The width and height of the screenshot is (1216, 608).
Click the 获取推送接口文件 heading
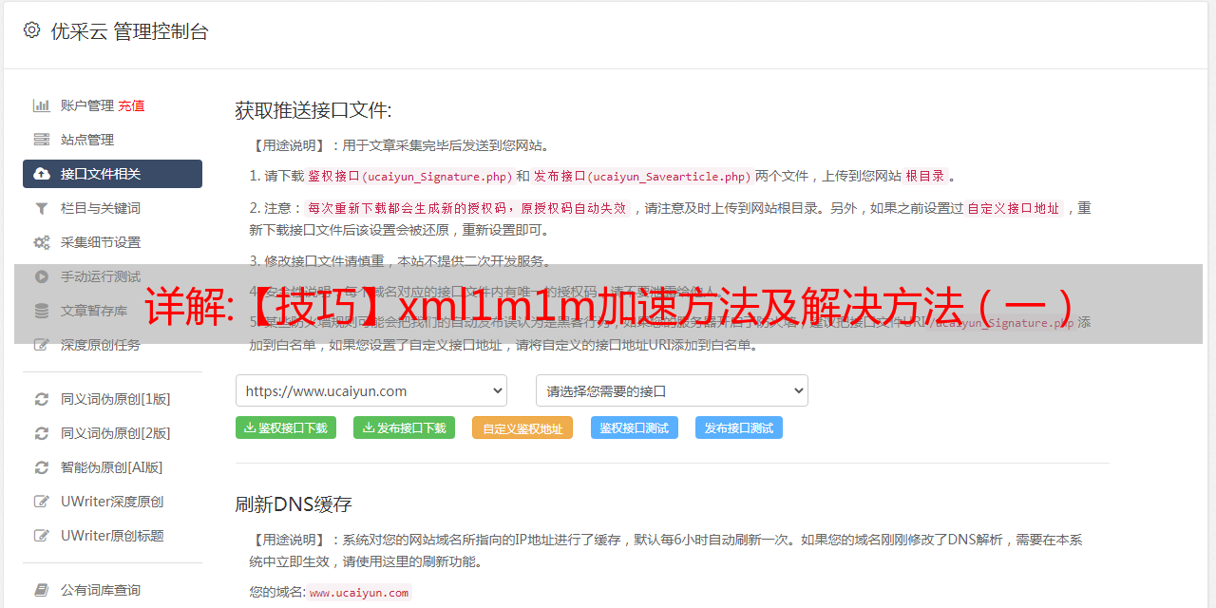(313, 110)
